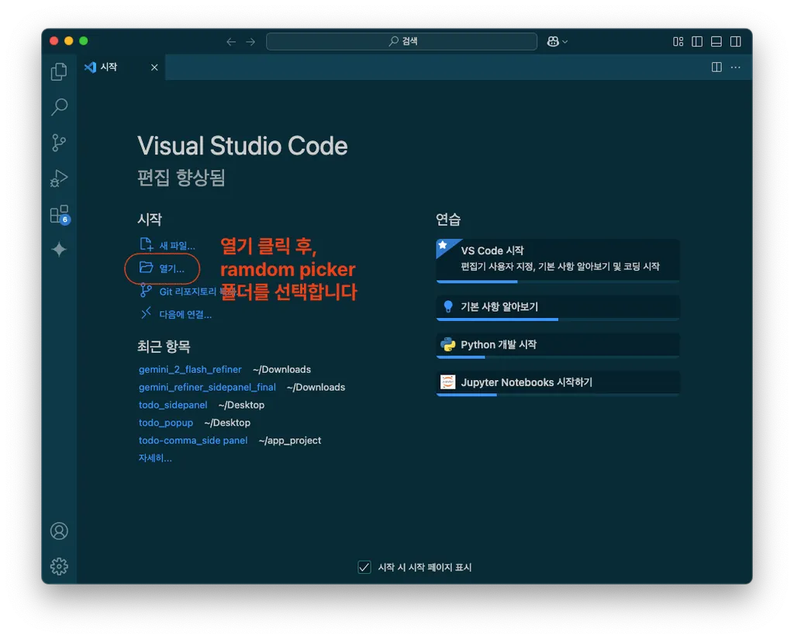Toggle the primary side bar

click(x=697, y=42)
